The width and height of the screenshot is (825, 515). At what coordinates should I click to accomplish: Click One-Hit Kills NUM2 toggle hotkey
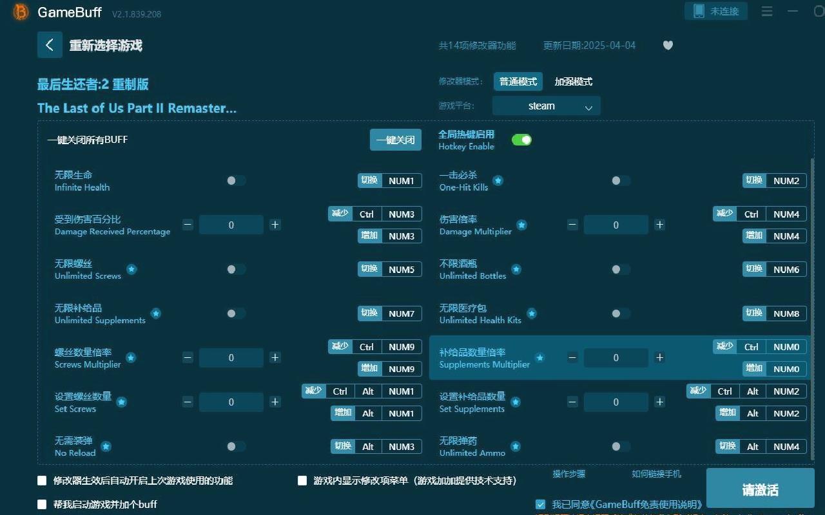(x=775, y=181)
